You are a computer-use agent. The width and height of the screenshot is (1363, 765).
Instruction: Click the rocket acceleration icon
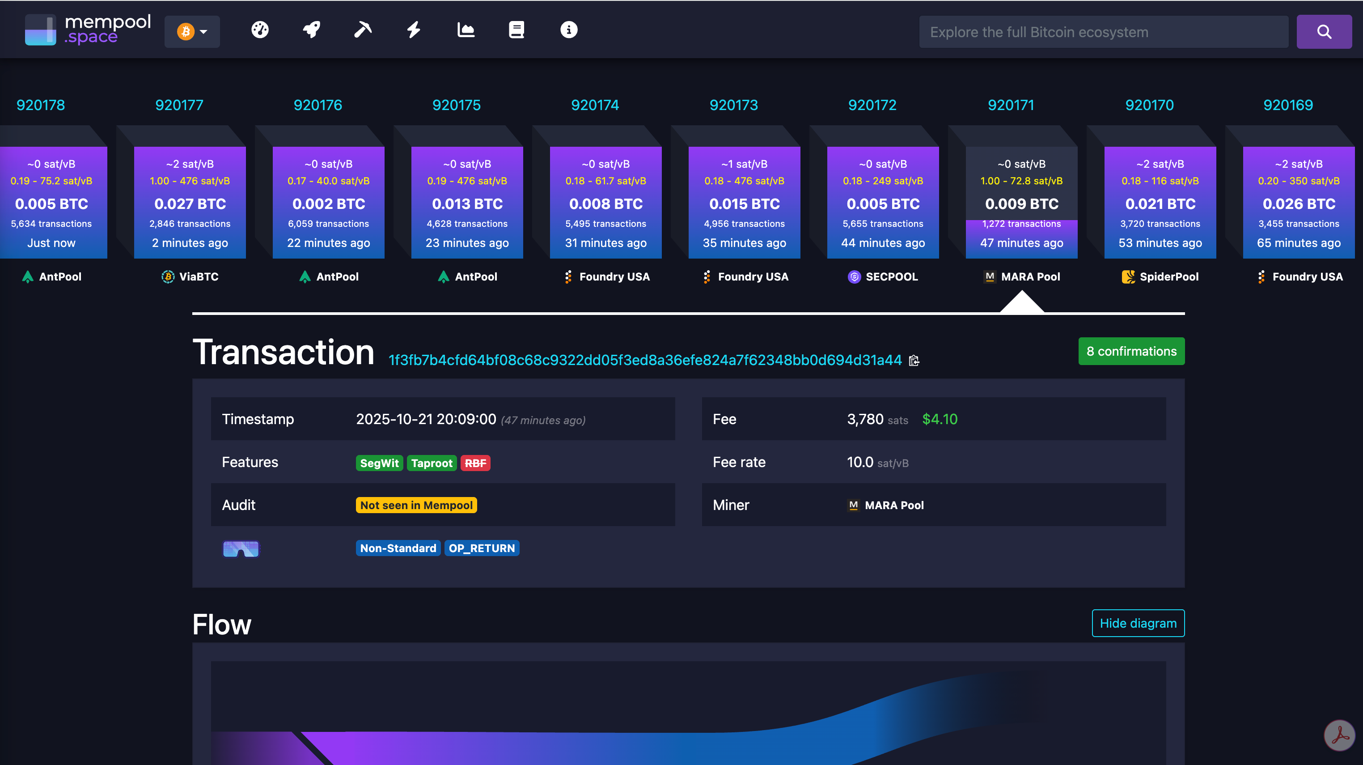click(x=311, y=30)
